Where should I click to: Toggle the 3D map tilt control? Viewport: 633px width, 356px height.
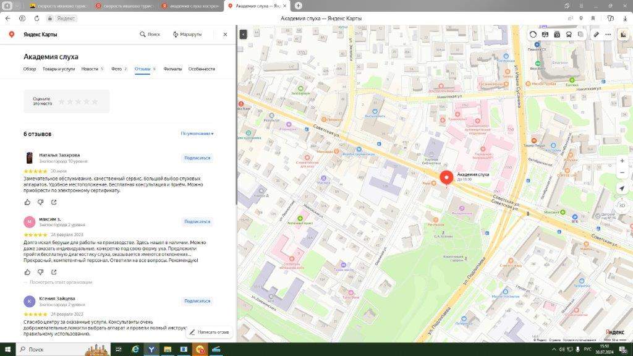(622, 205)
